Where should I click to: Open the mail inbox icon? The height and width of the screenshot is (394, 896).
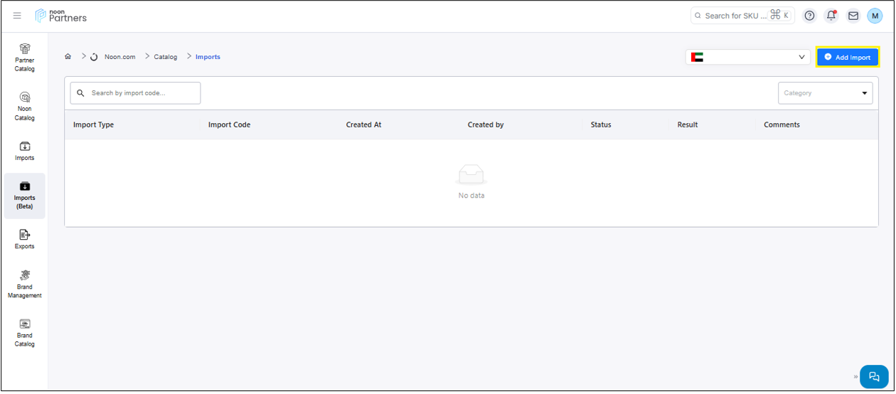pos(853,16)
